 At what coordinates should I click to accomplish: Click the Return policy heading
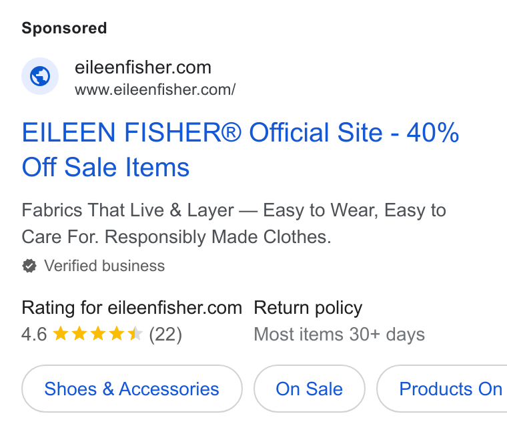tap(308, 307)
